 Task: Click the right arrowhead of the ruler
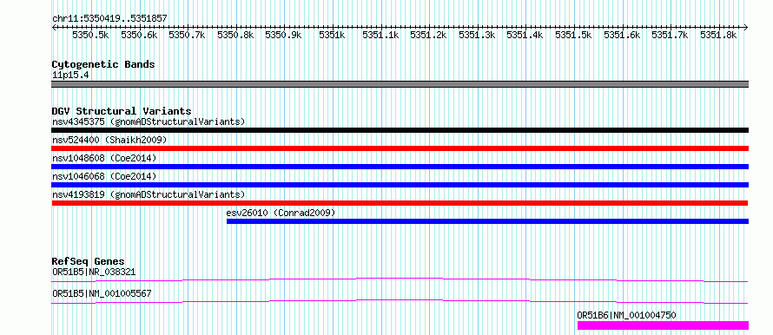746,28
